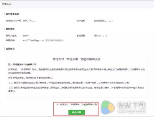Select the contact name avrilc*

coord(26,36)
